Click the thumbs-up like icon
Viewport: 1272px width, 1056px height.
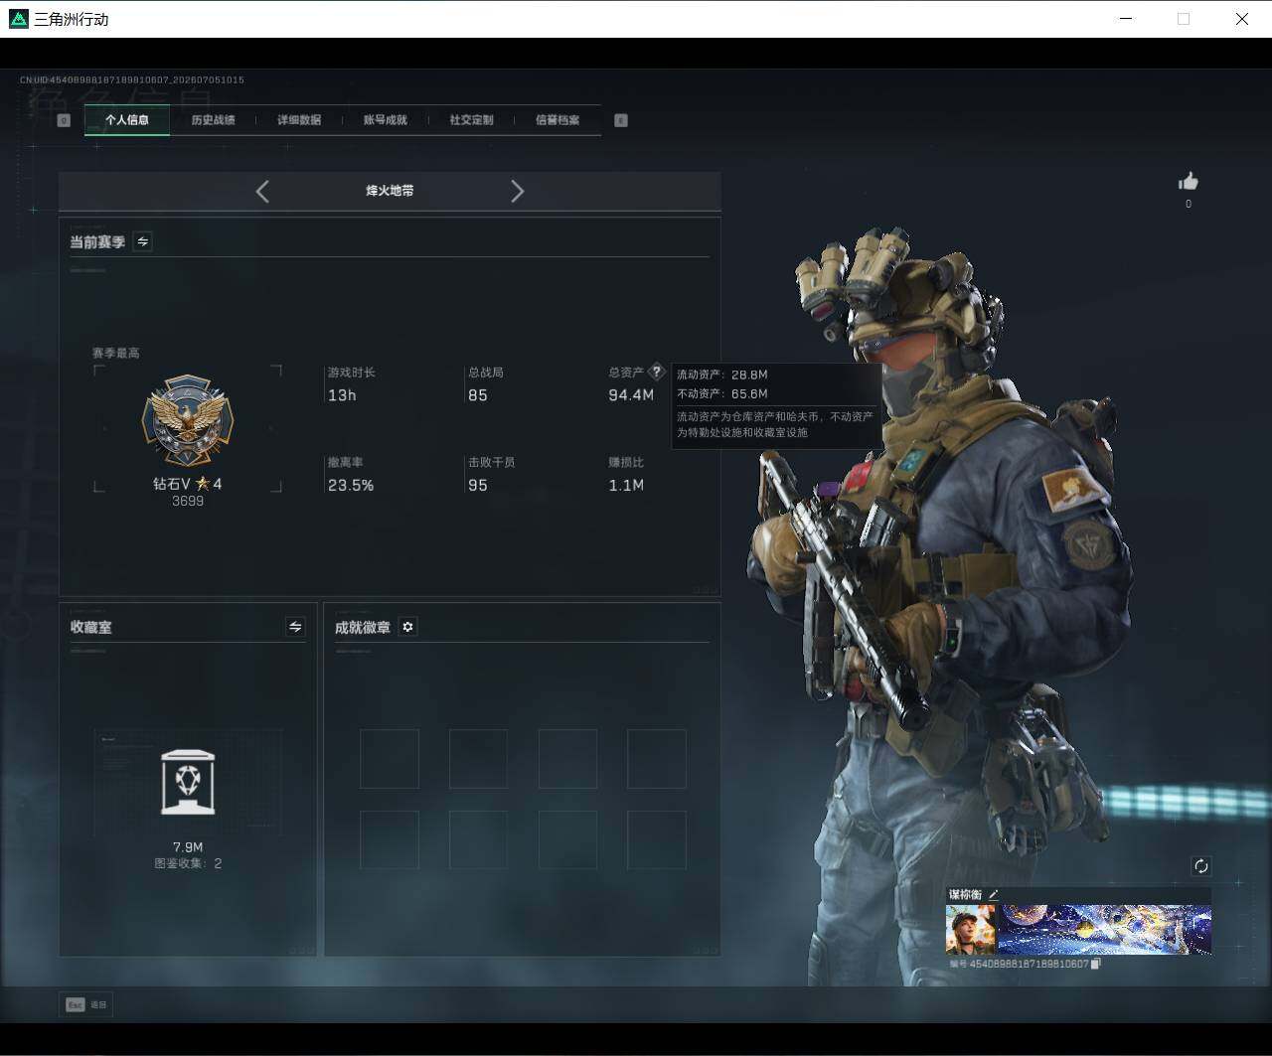[x=1189, y=181]
